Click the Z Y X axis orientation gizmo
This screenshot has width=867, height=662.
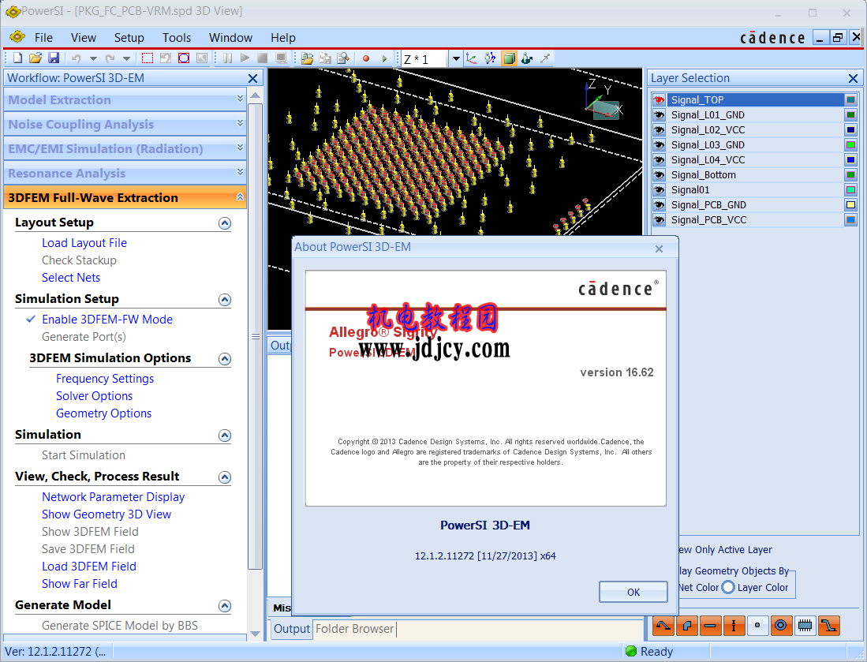point(604,99)
